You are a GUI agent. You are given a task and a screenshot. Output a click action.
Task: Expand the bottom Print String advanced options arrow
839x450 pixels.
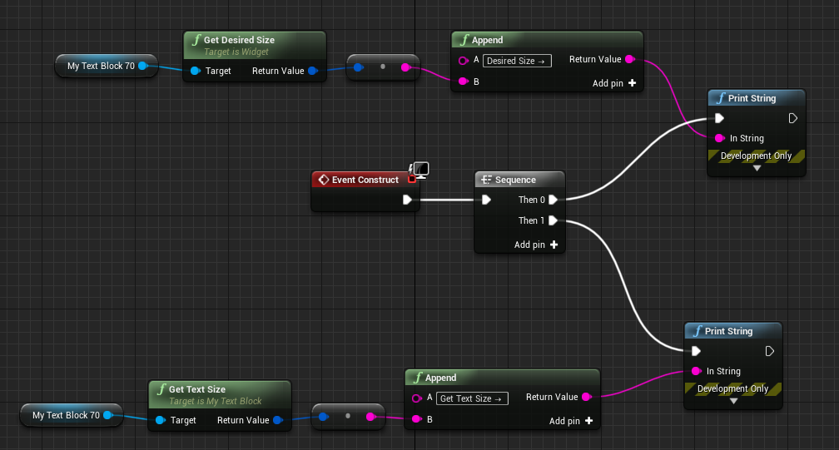pyautogui.click(x=733, y=401)
